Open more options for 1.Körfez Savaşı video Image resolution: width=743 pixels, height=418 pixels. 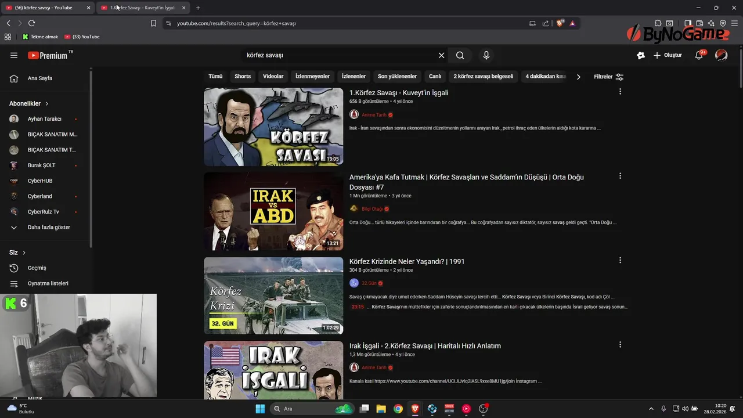coord(620,92)
